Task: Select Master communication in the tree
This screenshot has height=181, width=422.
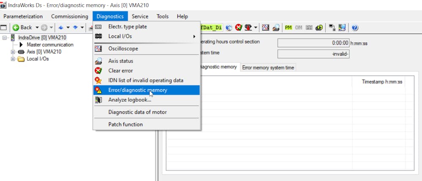Action: click(50, 45)
